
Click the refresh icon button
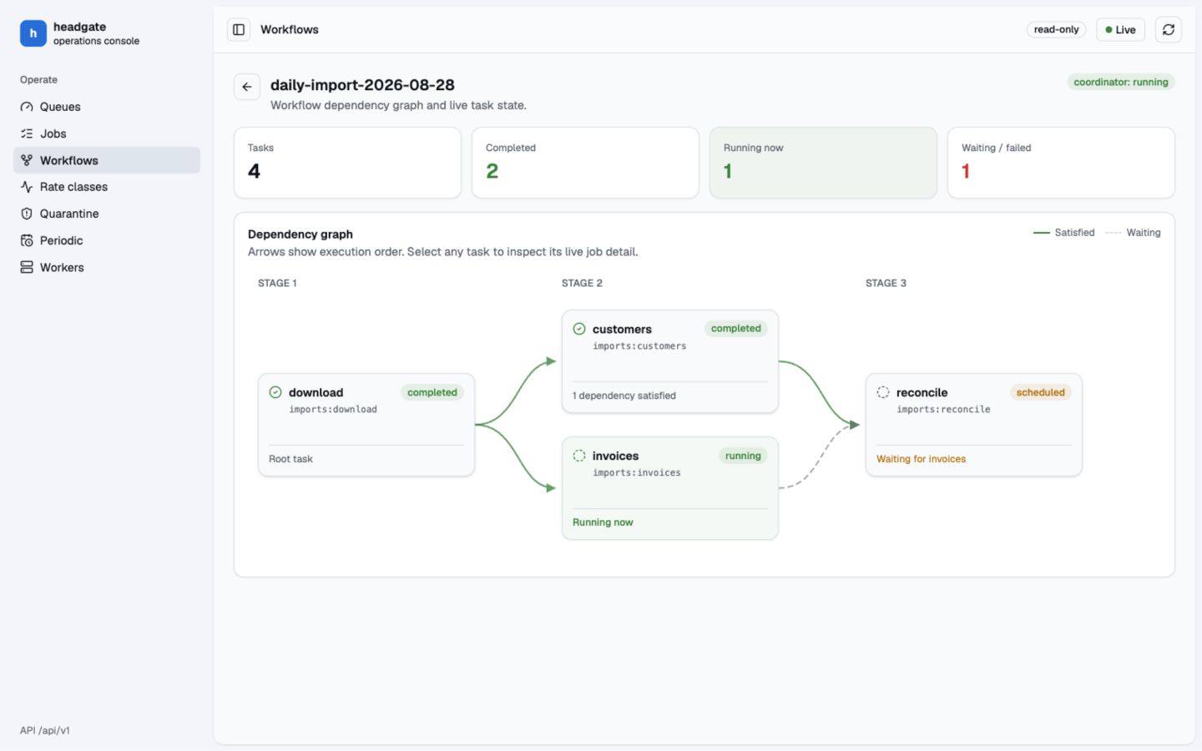pos(1169,30)
